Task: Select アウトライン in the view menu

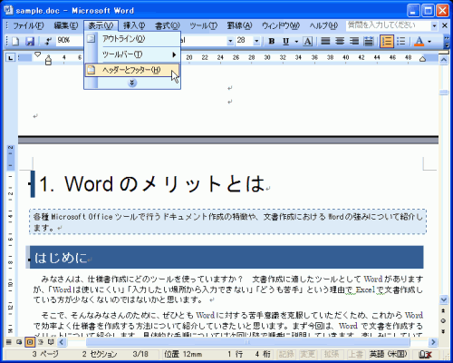Action: click(x=132, y=39)
